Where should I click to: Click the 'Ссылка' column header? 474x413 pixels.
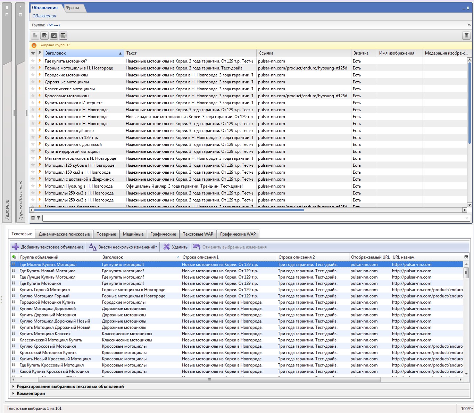click(x=304, y=53)
